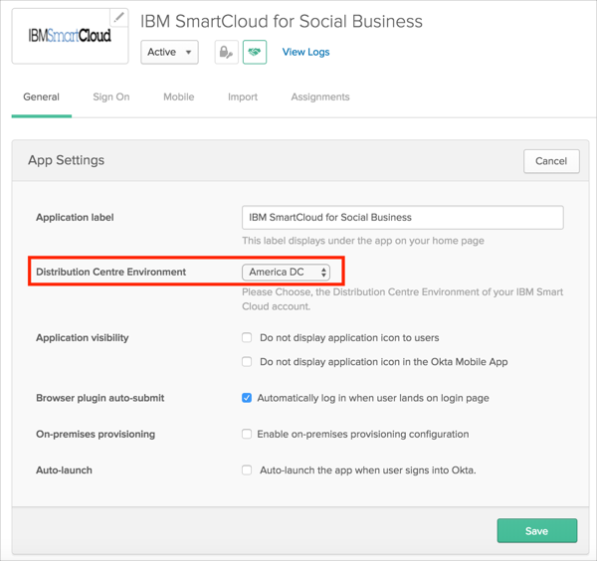Image resolution: width=597 pixels, height=561 pixels.
Task: Open the View Logs link
Action: [305, 52]
